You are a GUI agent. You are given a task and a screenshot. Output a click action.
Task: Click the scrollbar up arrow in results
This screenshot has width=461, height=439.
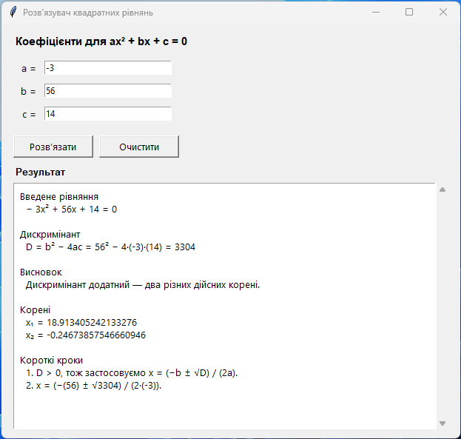[443, 190]
